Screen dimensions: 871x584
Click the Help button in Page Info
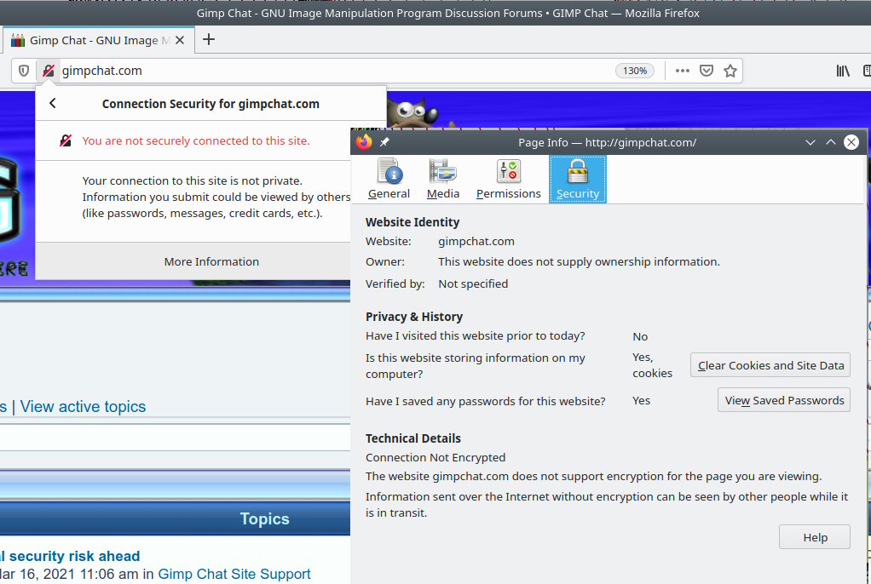click(815, 537)
